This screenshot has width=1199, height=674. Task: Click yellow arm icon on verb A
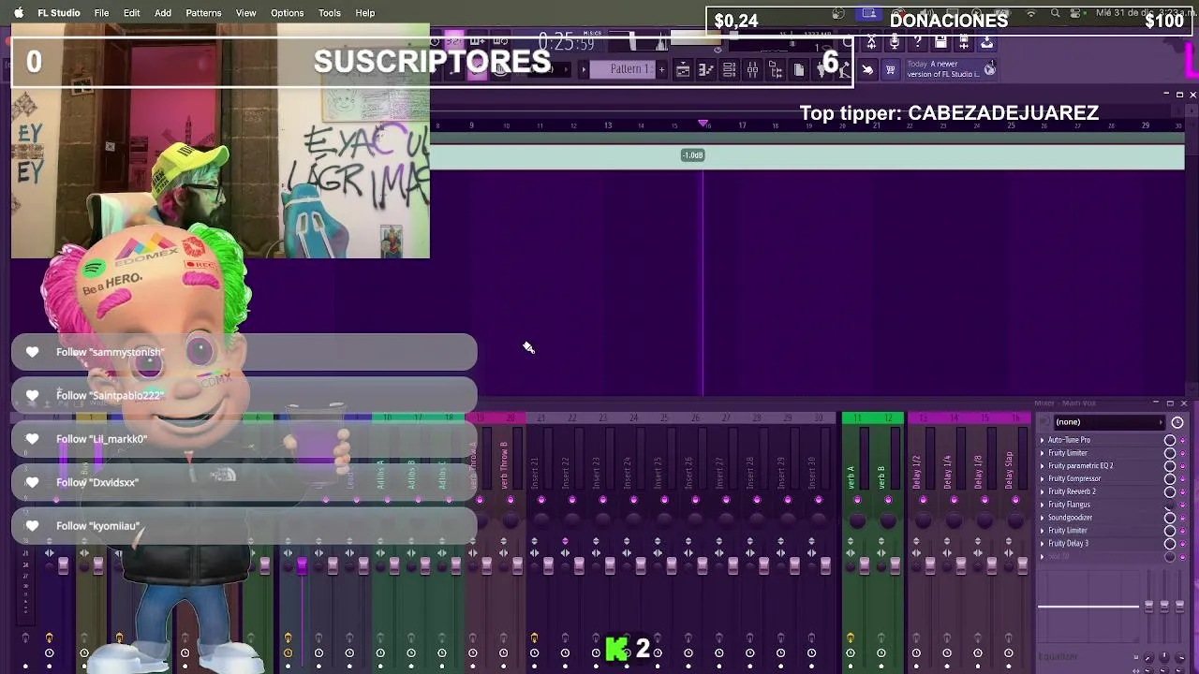pos(851,638)
